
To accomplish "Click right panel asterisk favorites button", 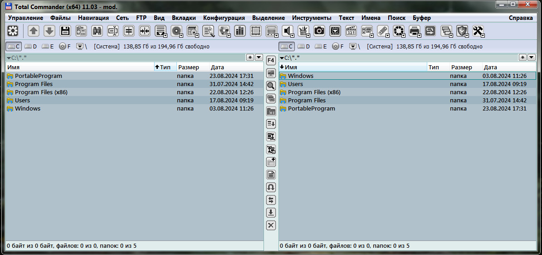I will point(522,57).
